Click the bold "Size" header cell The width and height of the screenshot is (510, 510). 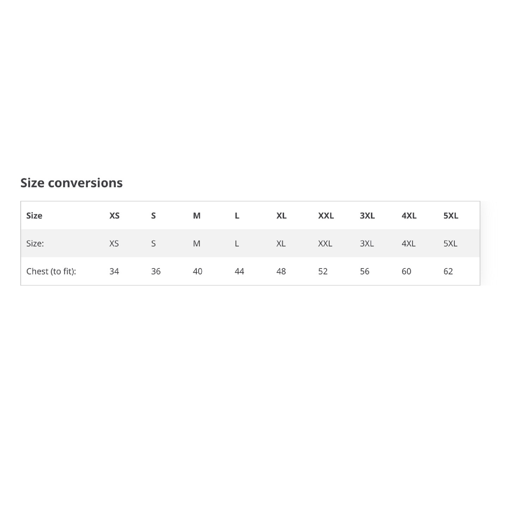[34, 216]
